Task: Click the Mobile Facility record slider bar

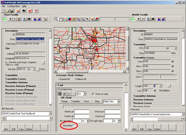Action: coord(157,119)
